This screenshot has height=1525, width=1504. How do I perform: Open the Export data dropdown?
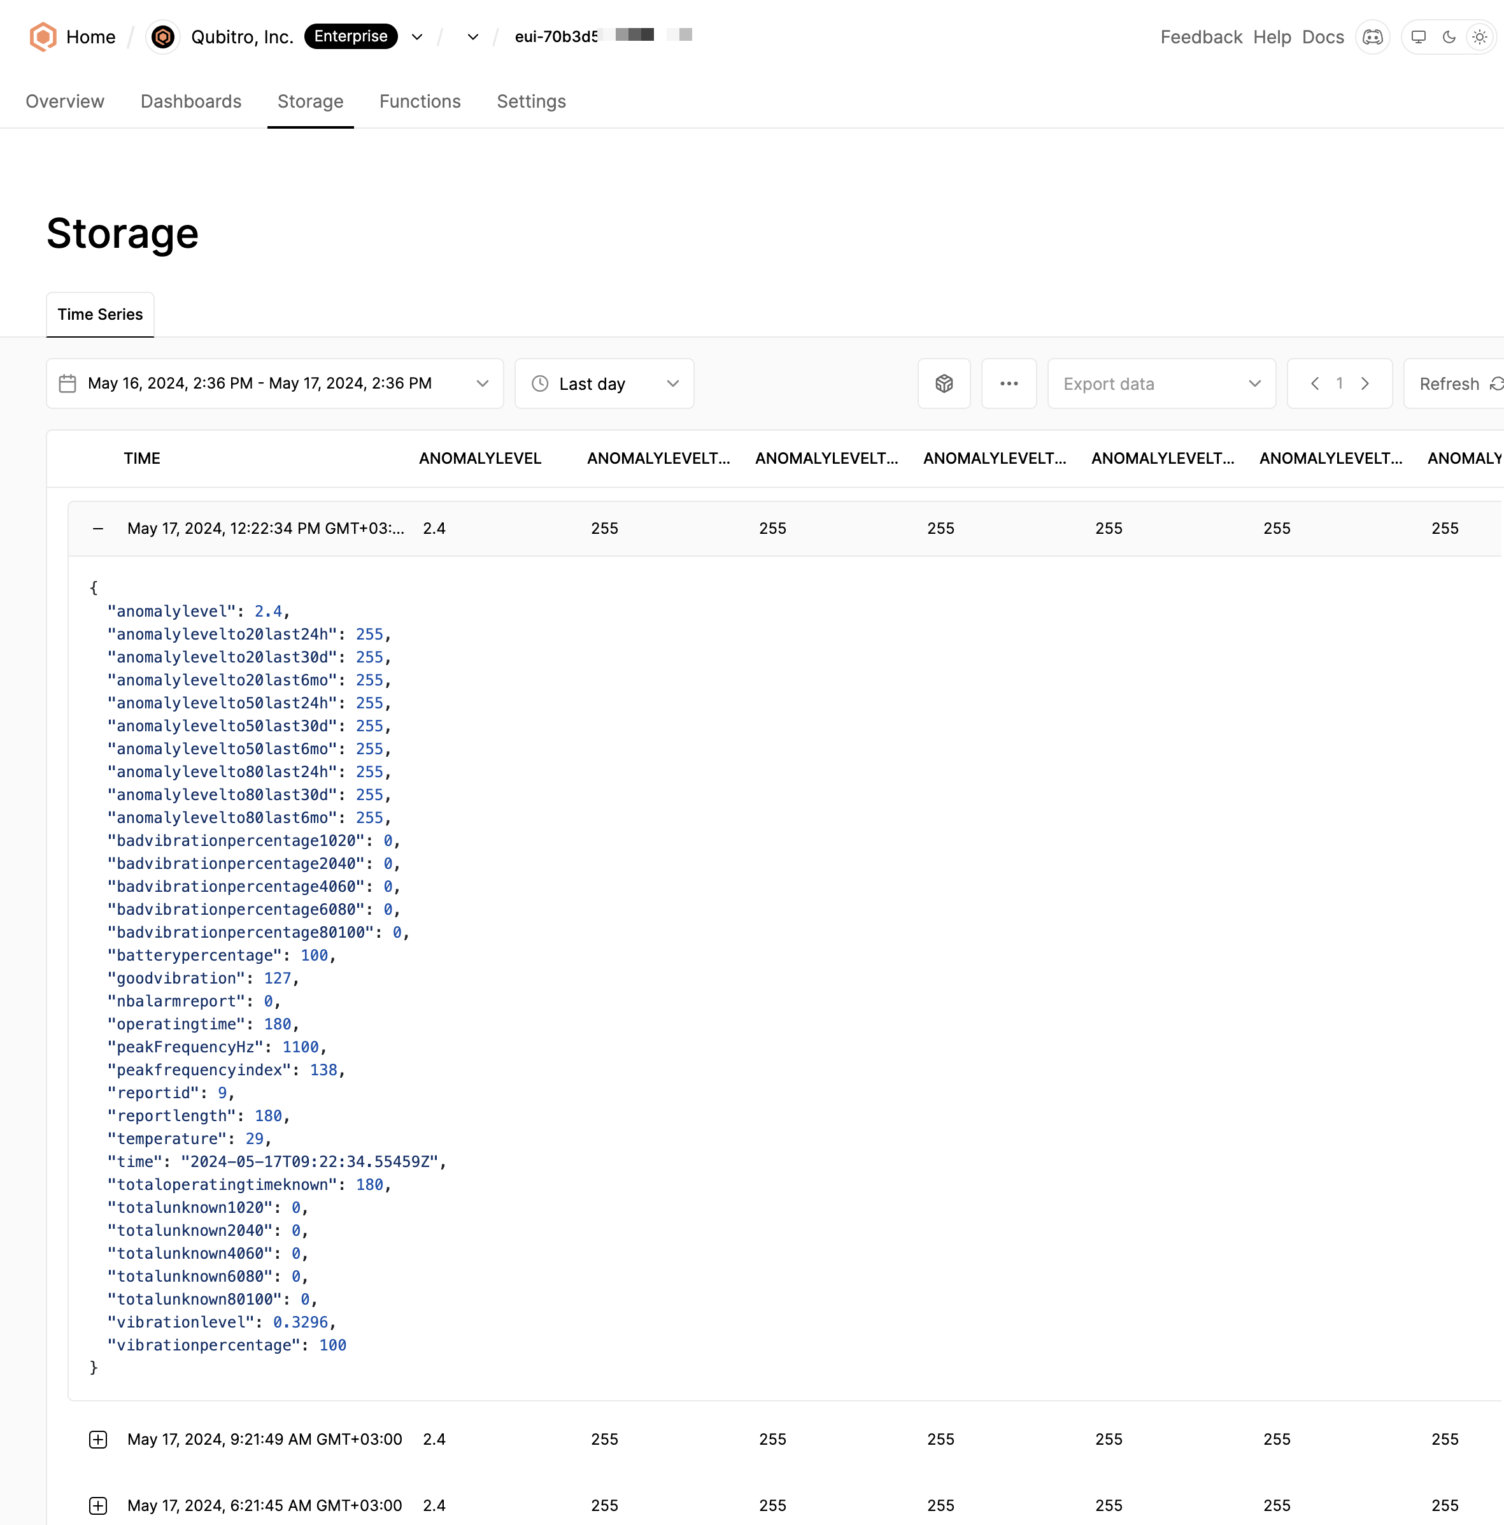tap(1161, 383)
